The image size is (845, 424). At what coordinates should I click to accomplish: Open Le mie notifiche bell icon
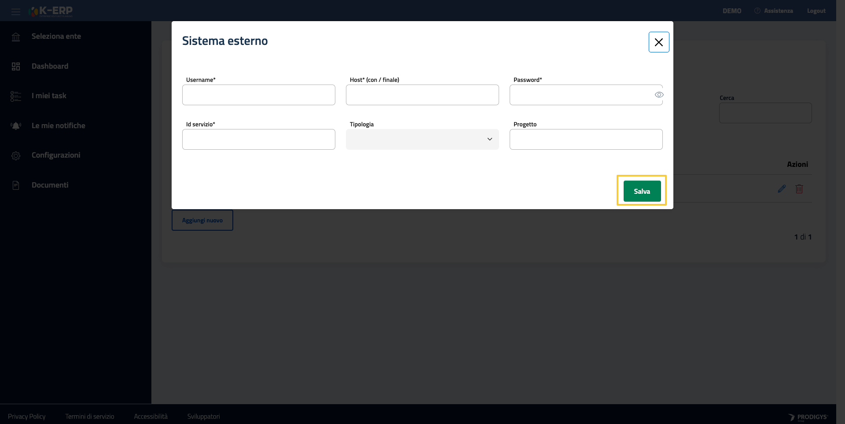(16, 126)
